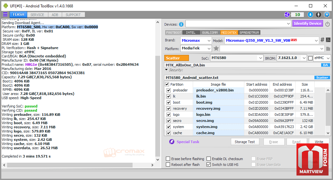This screenshot has height=180, width=333.
Task: Uncheck the preloader partition checkbox
Action: point(169,90)
